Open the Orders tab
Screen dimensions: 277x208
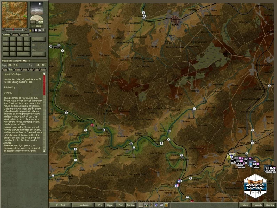(x=7, y=34)
